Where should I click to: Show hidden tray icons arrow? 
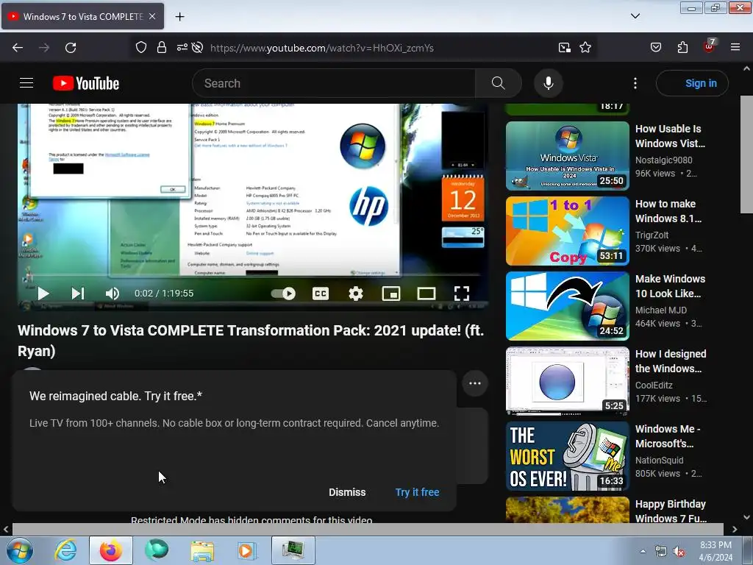pyautogui.click(x=643, y=551)
